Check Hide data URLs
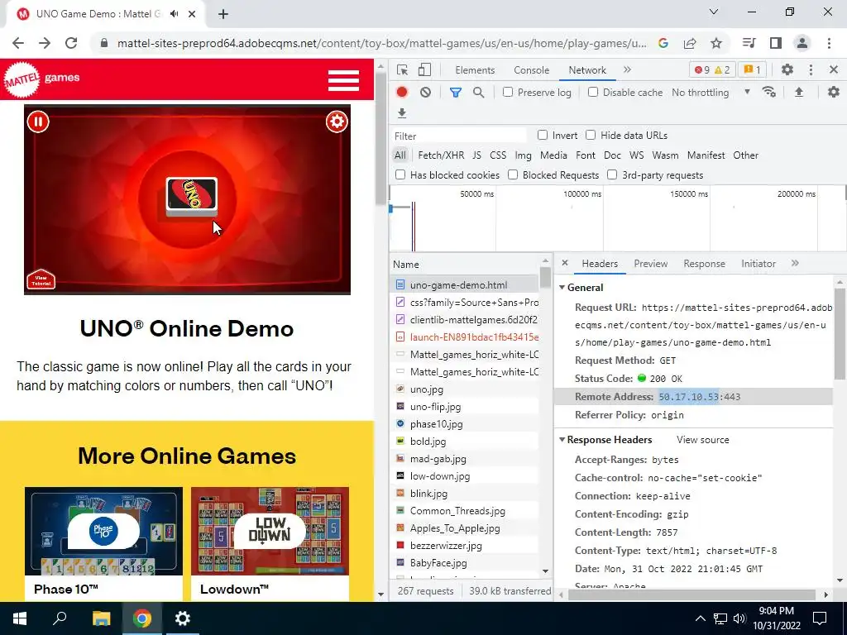This screenshot has height=635, width=847. coord(591,135)
